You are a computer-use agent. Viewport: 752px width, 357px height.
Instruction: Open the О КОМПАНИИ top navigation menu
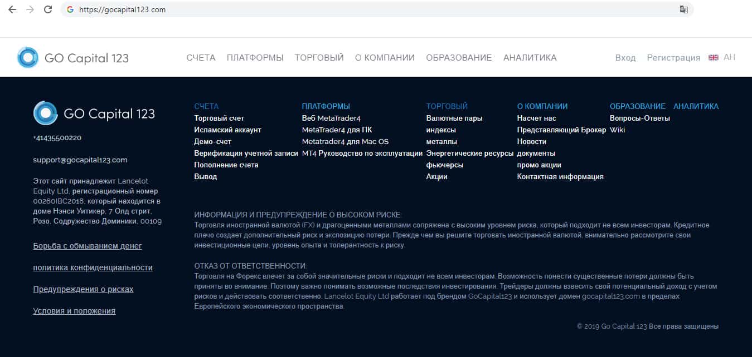tap(385, 58)
